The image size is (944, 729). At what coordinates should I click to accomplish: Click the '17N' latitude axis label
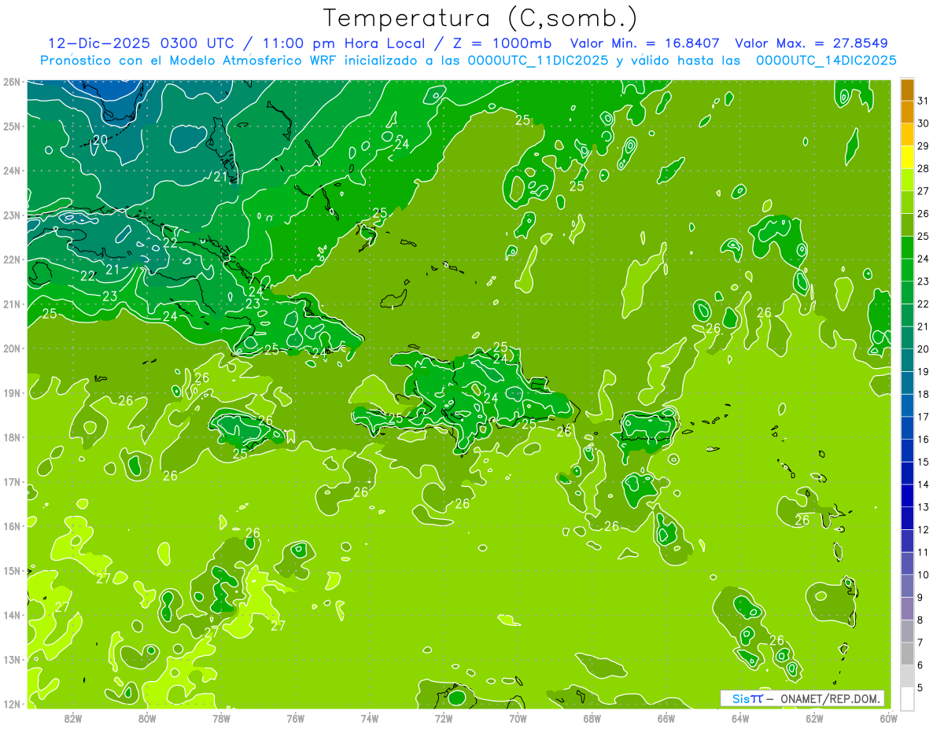coord(11,481)
